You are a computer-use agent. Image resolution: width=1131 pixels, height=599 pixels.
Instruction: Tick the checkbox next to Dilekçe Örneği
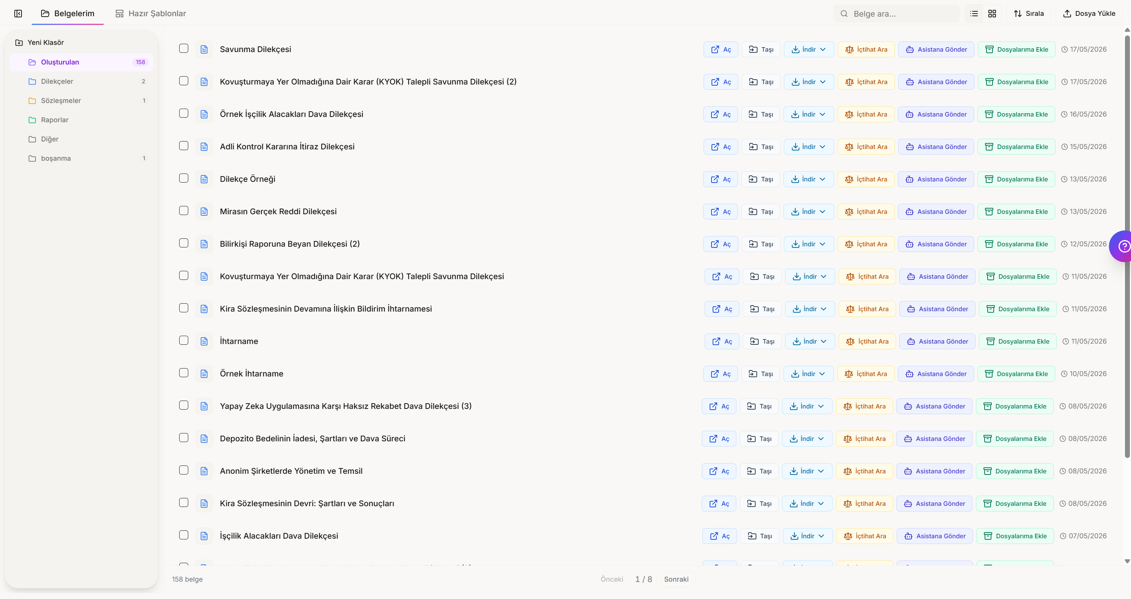point(183,178)
